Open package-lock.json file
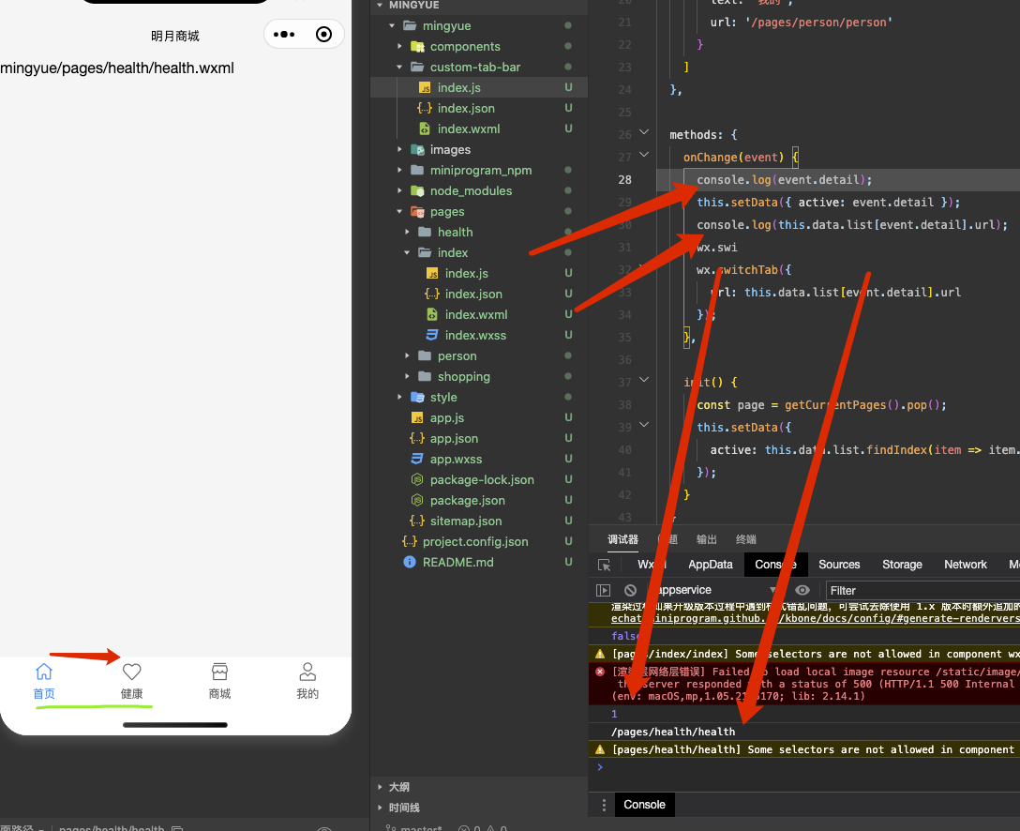The height and width of the screenshot is (831, 1020). click(481, 479)
